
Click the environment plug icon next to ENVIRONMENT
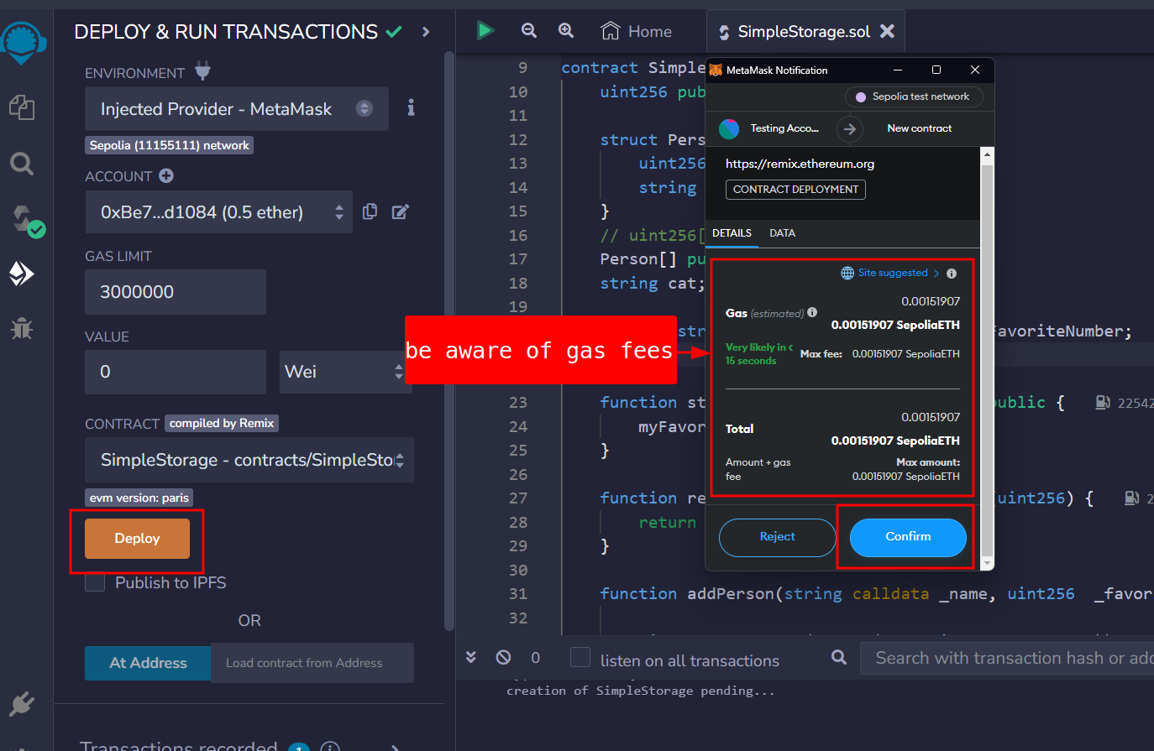click(202, 71)
